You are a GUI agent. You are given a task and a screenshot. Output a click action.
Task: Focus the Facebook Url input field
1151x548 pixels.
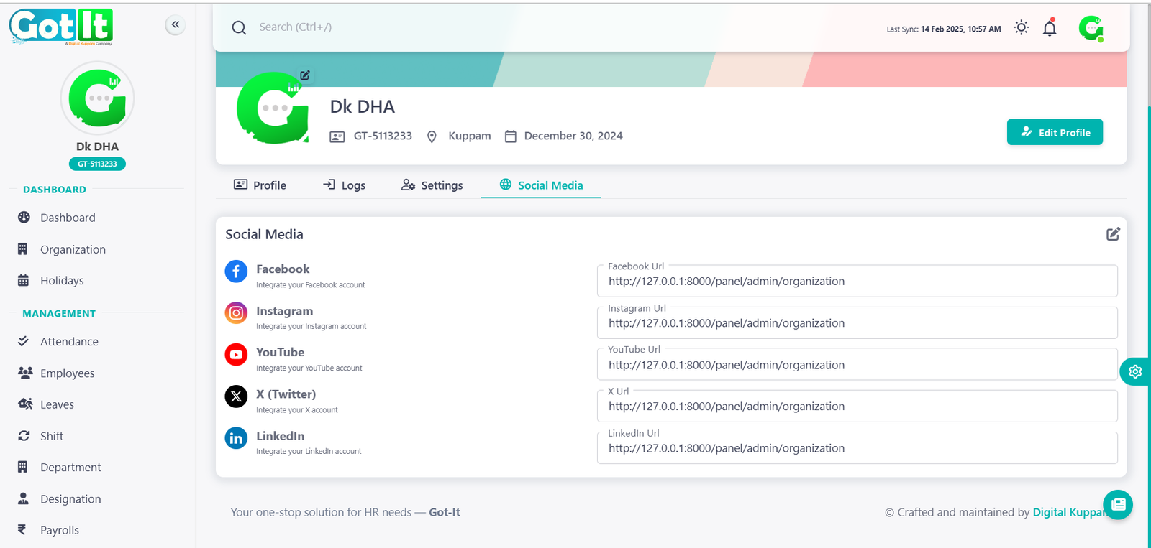pyautogui.click(x=856, y=282)
